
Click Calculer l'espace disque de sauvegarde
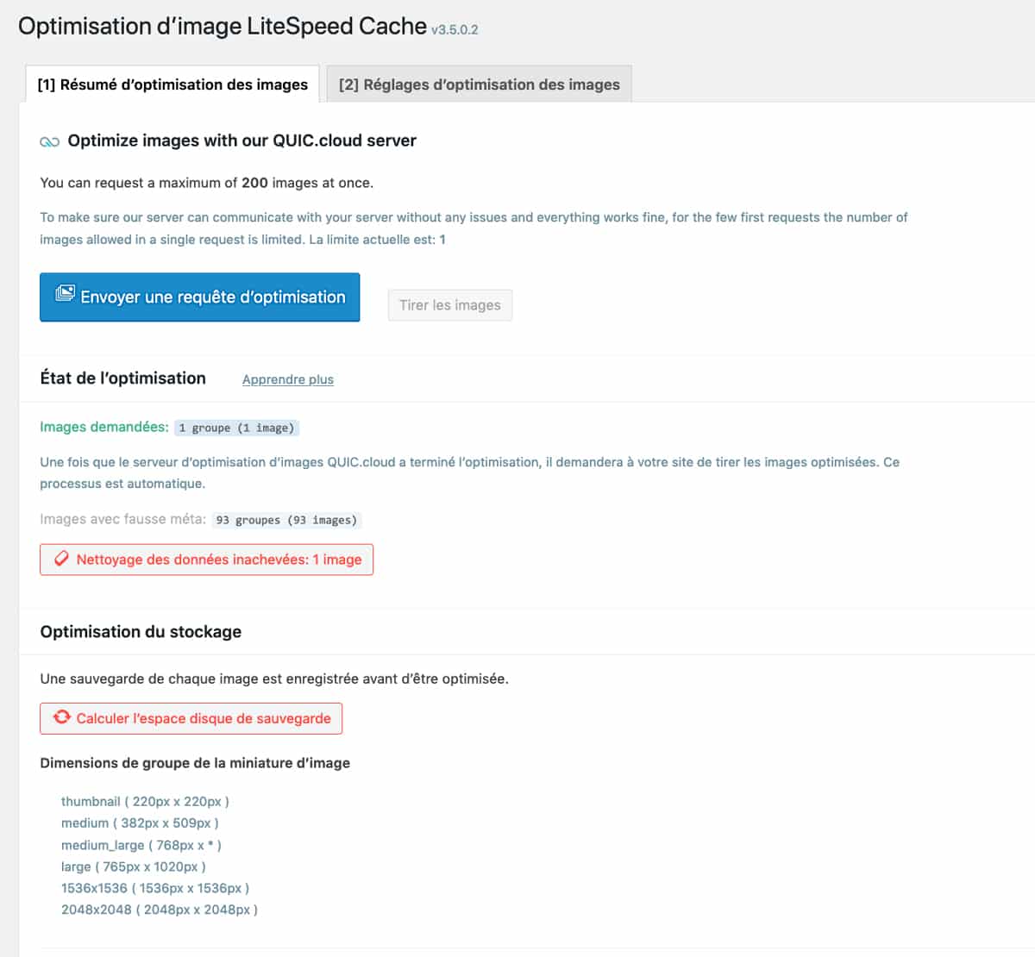coord(191,717)
